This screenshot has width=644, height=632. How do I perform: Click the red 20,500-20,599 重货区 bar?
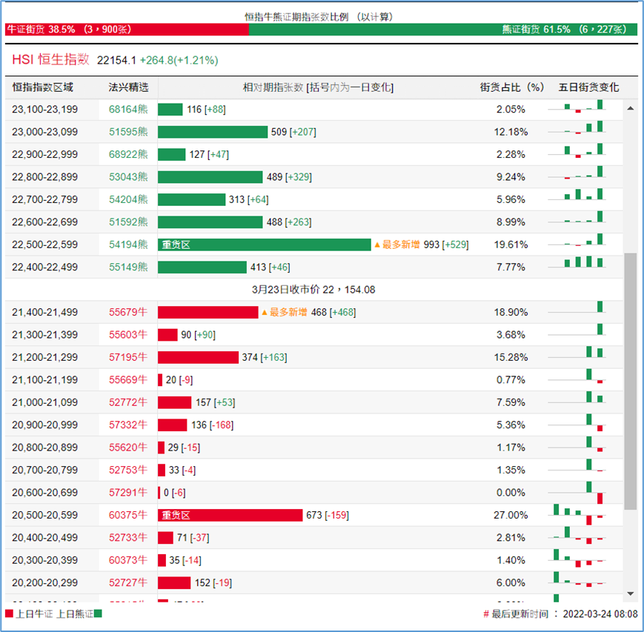coord(230,515)
